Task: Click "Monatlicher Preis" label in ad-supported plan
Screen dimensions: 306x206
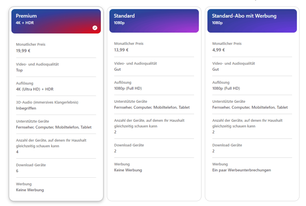Action: tap(227, 44)
